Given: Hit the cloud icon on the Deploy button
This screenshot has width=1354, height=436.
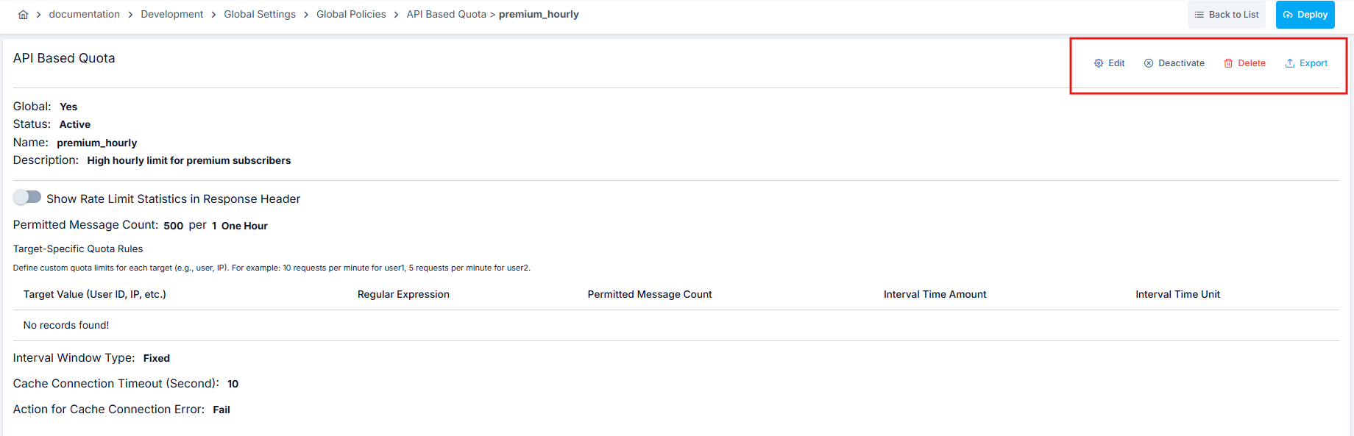Looking at the screenshot, I should pos(1288,15).
